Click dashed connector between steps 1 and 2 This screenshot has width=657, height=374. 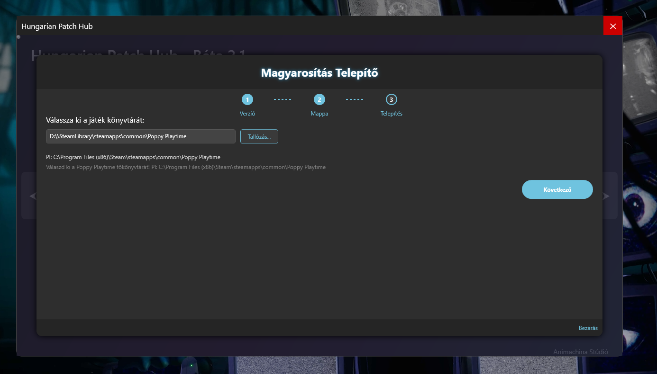coord(283,99)
